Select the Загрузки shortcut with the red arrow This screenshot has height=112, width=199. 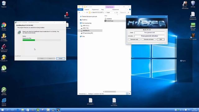[67, 15]
